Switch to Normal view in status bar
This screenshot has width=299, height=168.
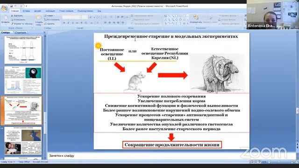click(252, 162)
